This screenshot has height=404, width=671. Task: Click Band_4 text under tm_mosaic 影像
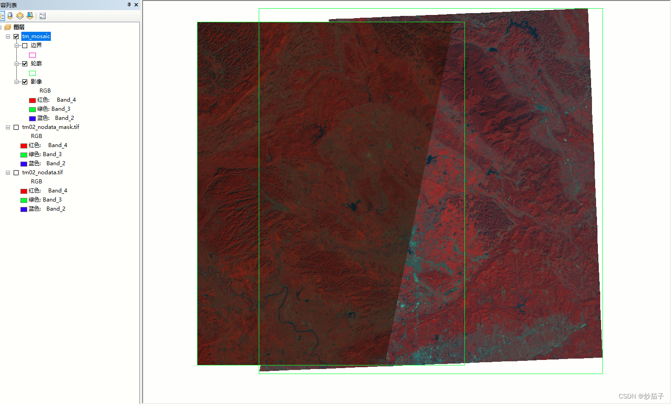click(x=66, y=100)
